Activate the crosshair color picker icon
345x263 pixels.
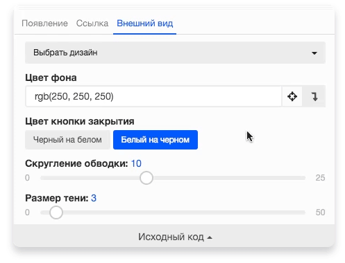(x=292, y=96)
